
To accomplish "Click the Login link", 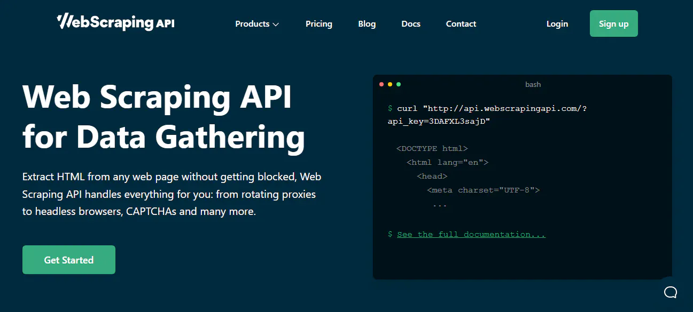I will pyautogui.click(x=557, y=23).
